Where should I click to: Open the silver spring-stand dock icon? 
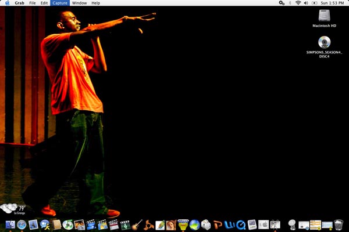point(292,225)
